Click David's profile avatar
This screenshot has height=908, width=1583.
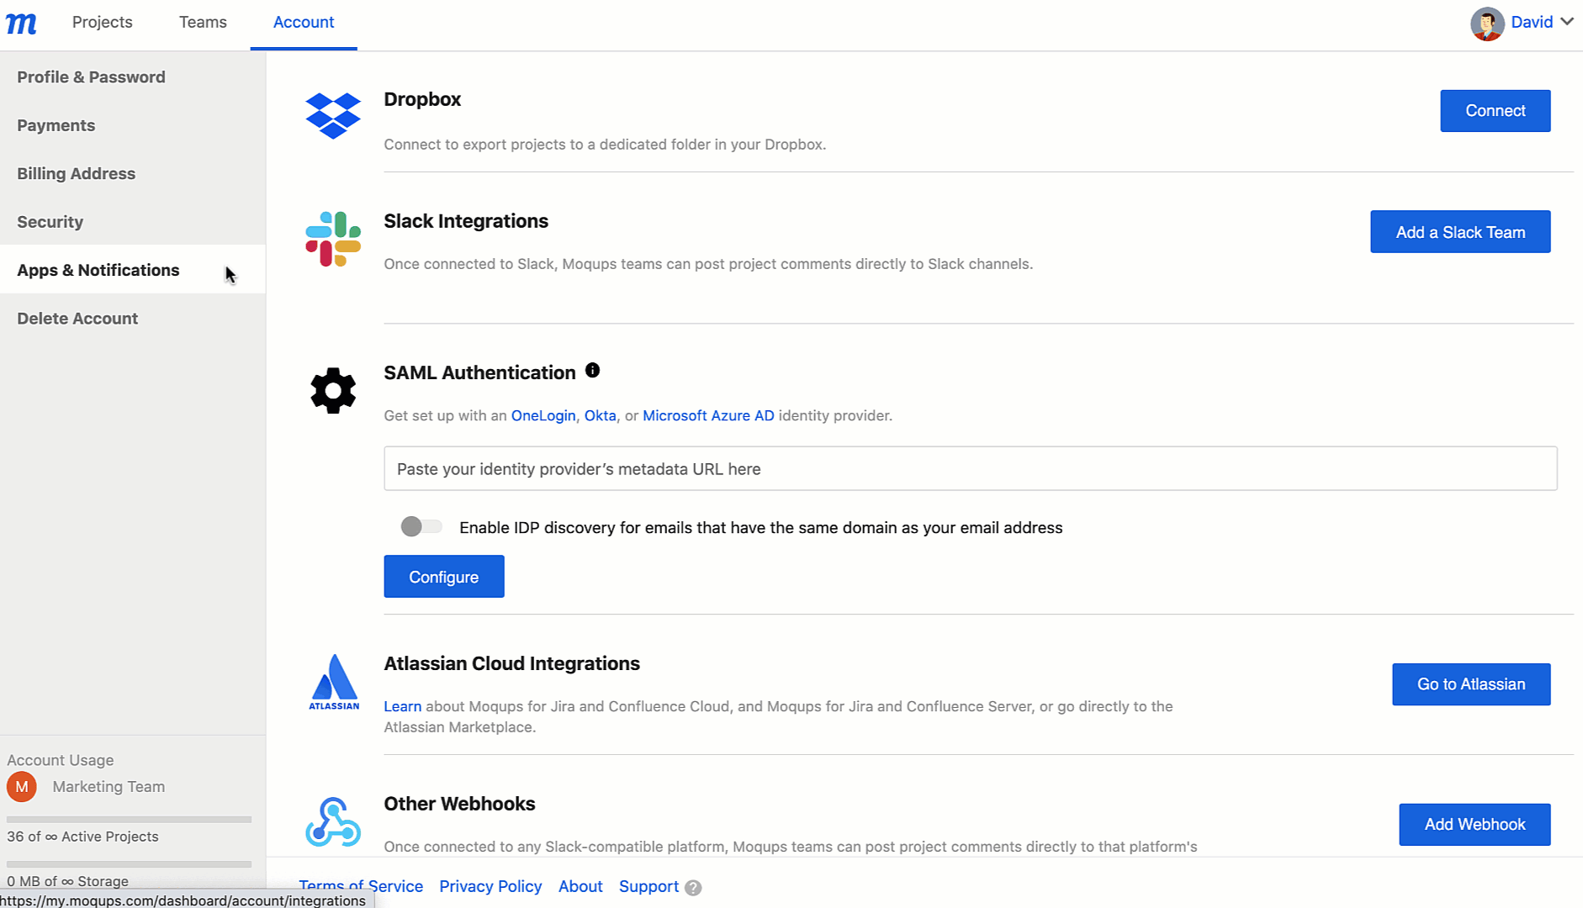(x=1487, y=23)
